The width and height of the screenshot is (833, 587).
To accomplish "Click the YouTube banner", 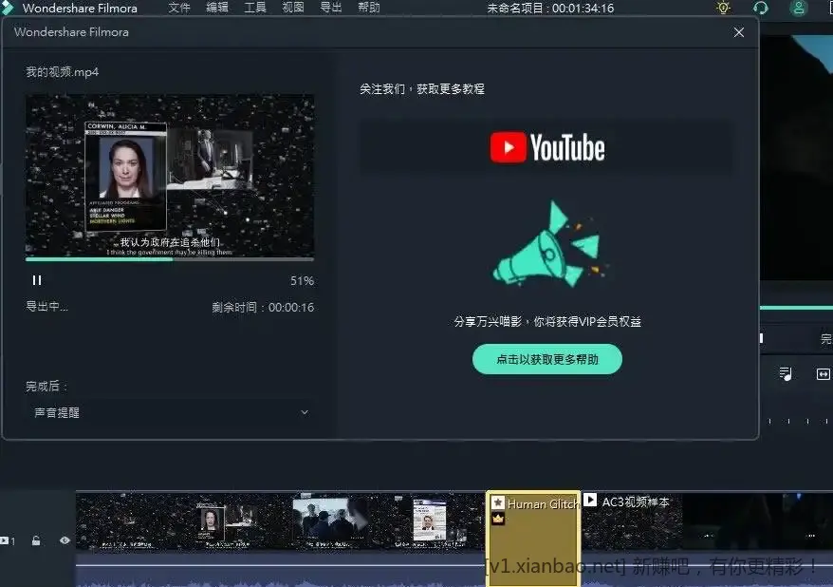I will pos(547,147).
